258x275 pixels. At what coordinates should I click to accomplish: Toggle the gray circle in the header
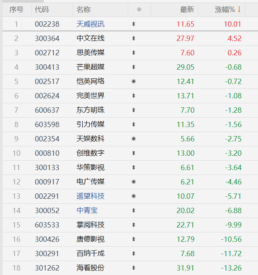pos(139,9)
